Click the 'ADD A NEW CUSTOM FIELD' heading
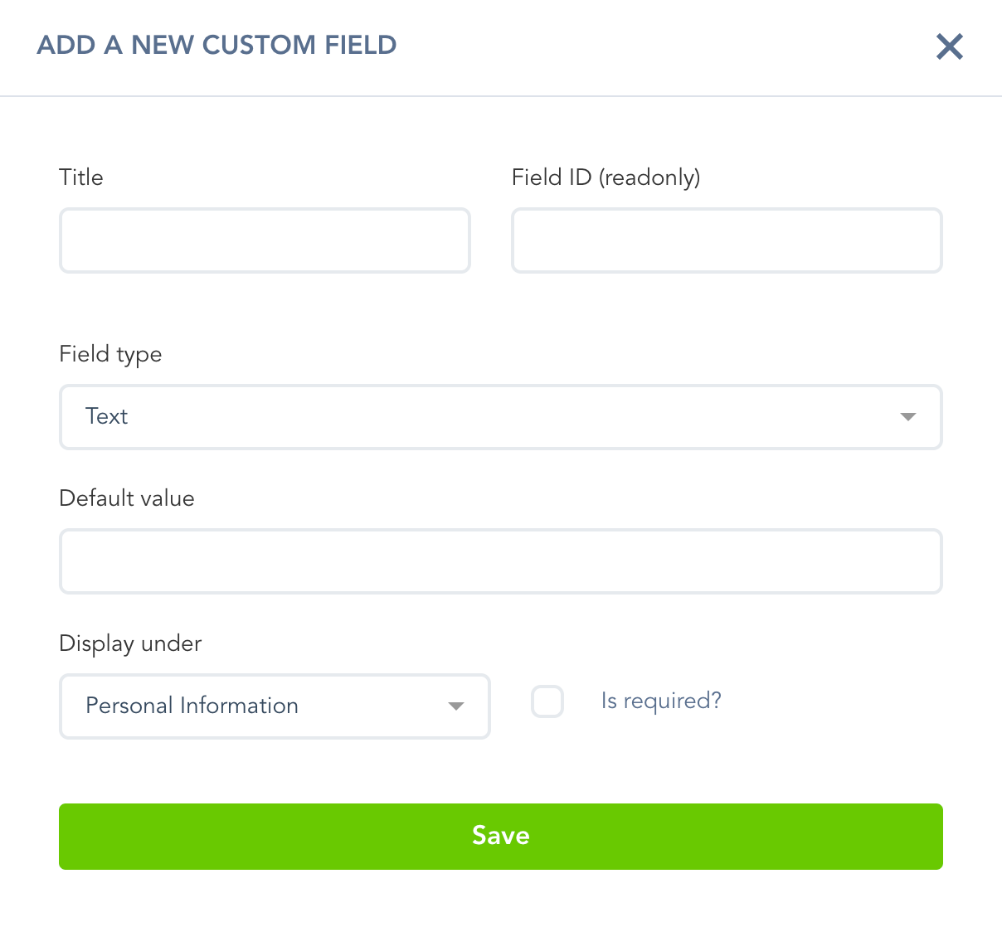 [216, 45]
